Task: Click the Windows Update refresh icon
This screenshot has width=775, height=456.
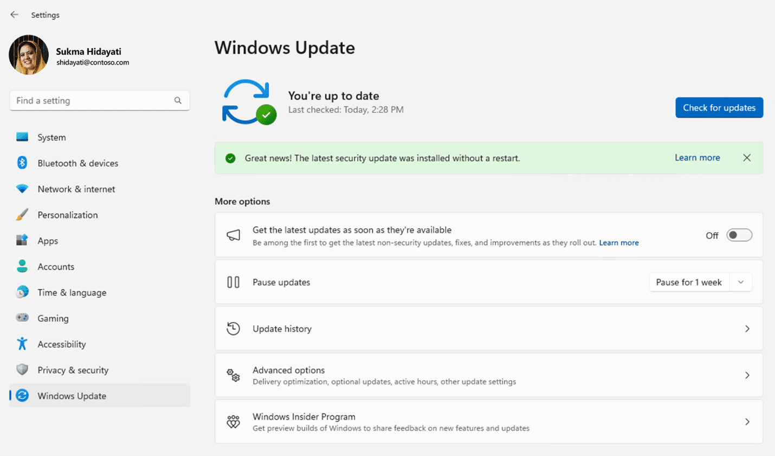Action: [22, 396]
